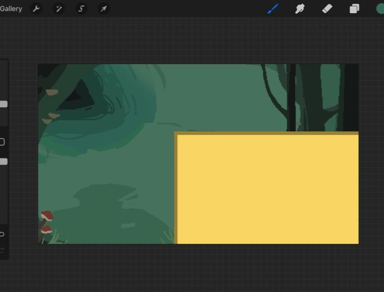Open the Layers panel
This screenshot has width=384, height=292.
(354, 9)
